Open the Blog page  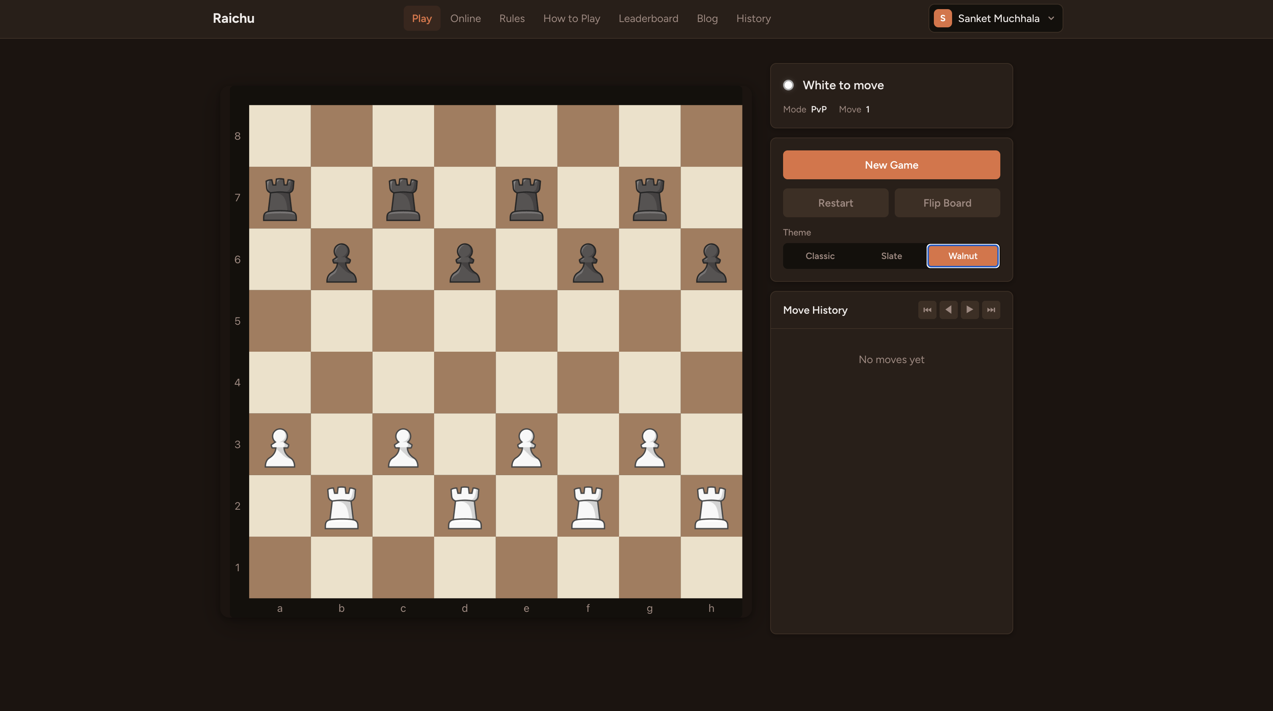pos(707,18)
